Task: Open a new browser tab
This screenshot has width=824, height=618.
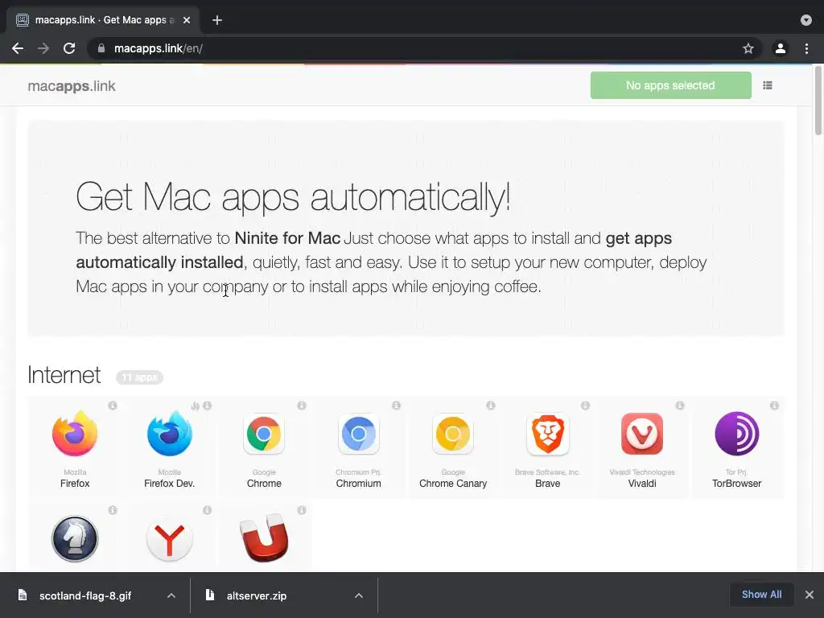Action: (217, 20)
